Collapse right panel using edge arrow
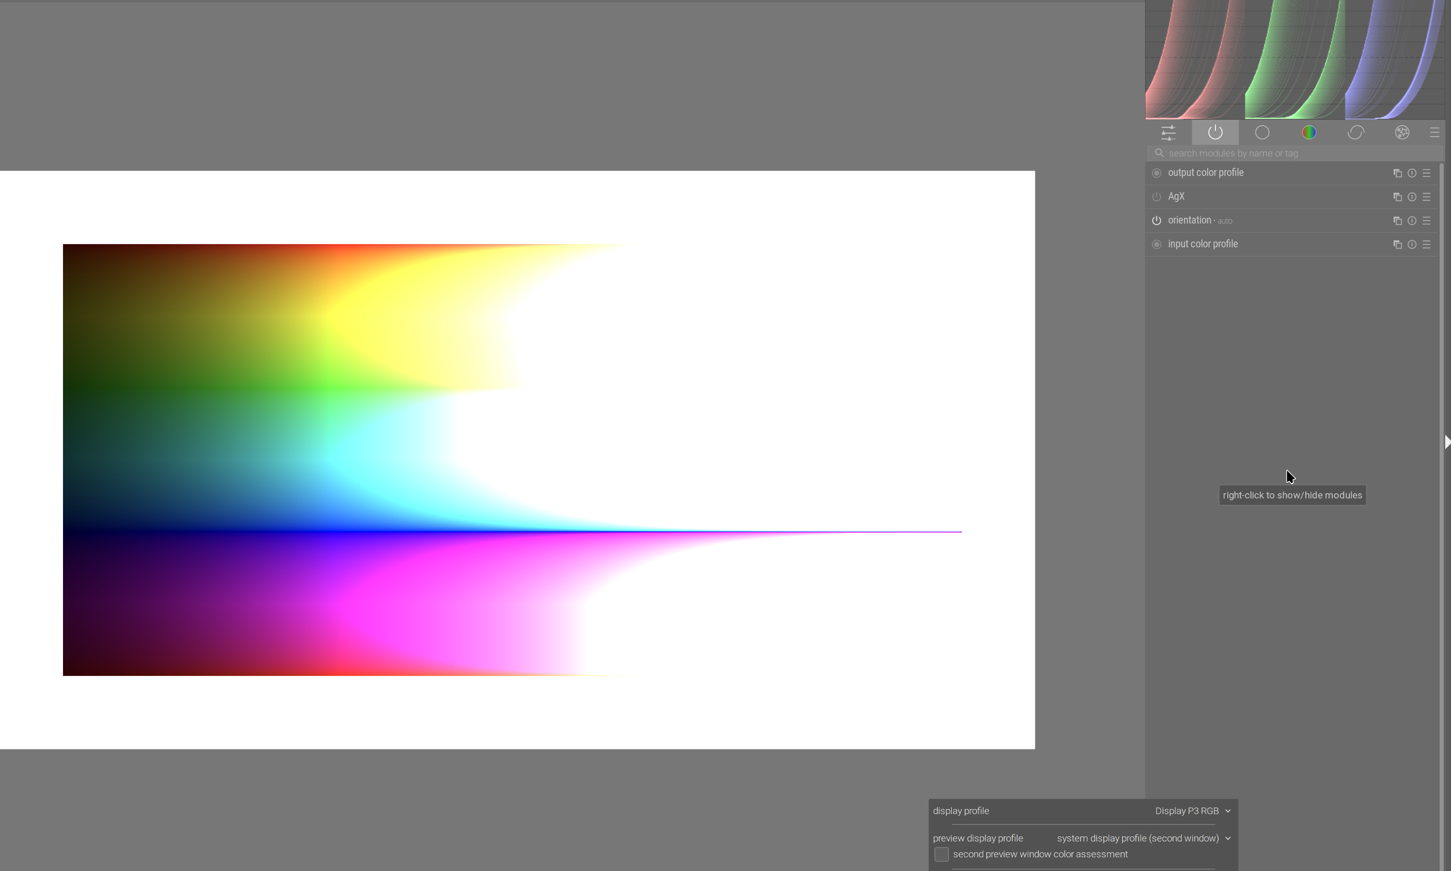The height and width of the screenshot is (871, 1451). coord(1447,442)
